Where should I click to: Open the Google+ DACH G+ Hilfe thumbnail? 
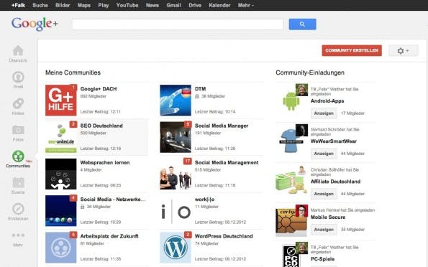61,100
